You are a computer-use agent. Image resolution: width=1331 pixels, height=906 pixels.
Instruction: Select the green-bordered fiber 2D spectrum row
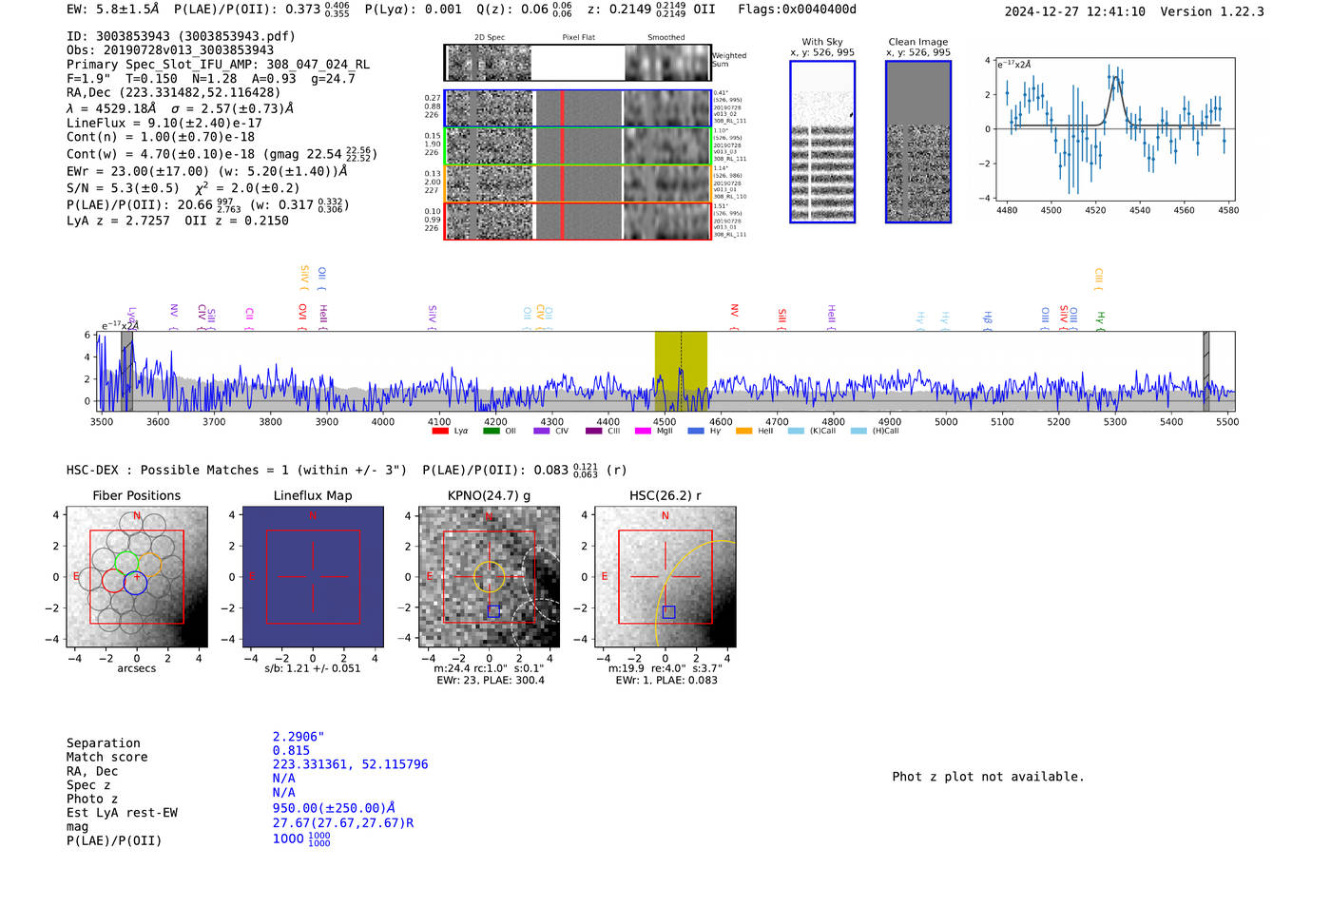577,146
